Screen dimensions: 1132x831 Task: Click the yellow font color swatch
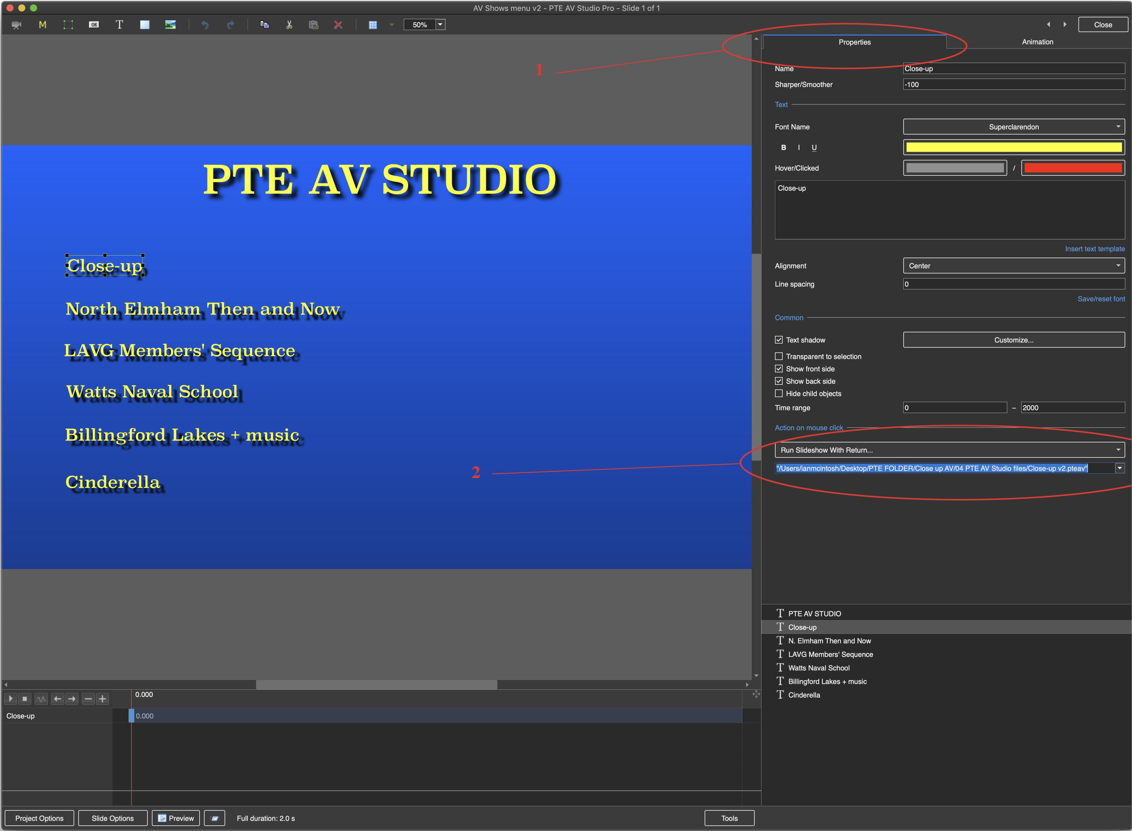click(1013, 147)
